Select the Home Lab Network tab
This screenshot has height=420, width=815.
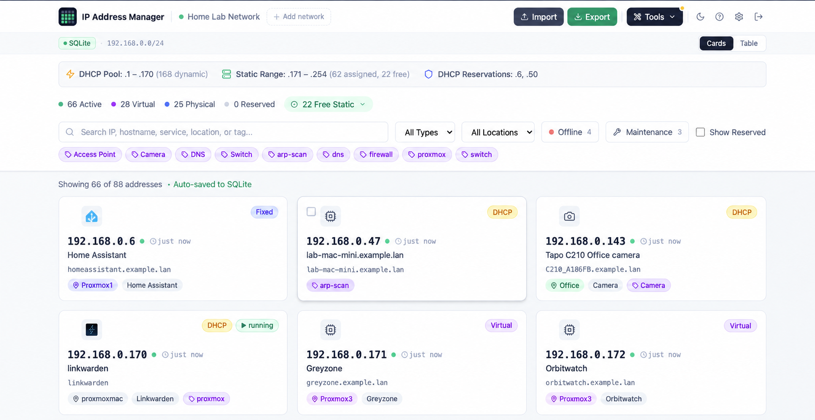tap(219, 17)
